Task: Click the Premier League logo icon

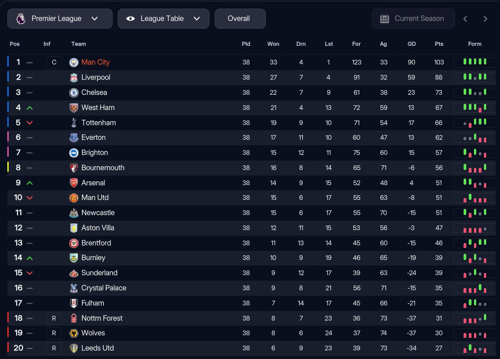Action: point(20,19)
